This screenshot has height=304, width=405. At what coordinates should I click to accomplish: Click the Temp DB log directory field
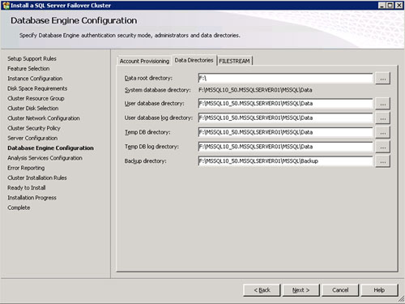285,147
